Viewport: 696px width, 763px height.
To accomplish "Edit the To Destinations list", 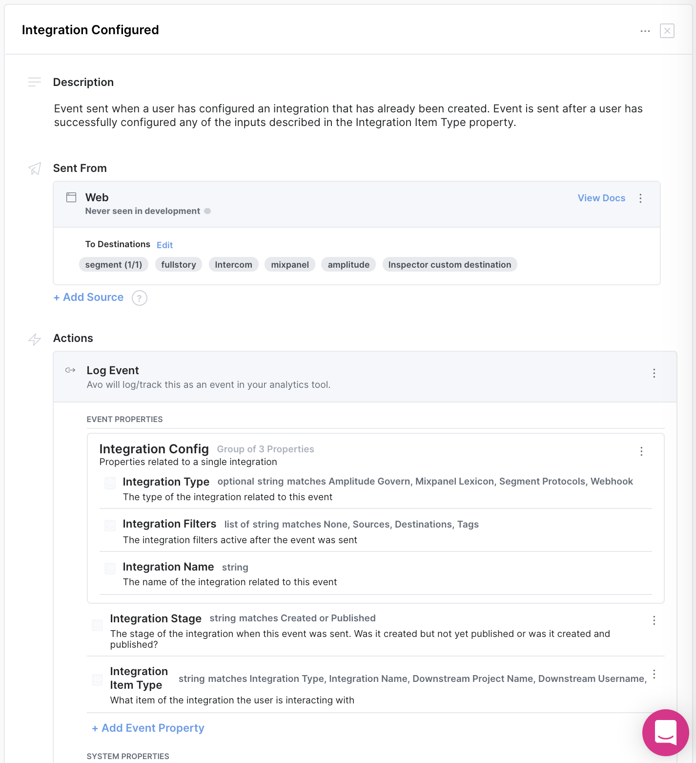I will (x=164, y=245).
